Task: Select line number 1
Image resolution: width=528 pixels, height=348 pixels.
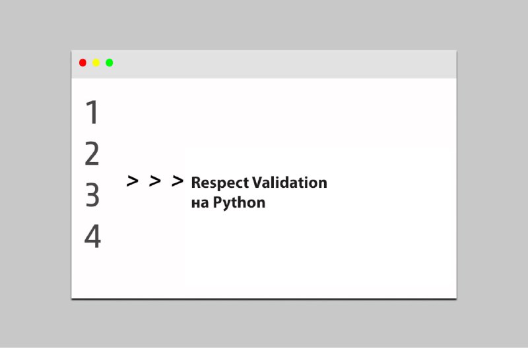Action: [x=92, y=112]
